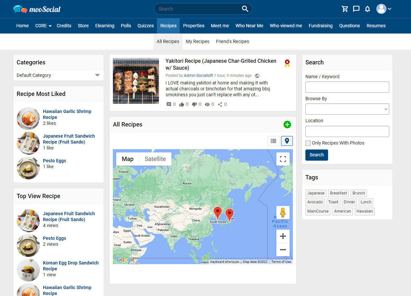
Task: Open Korean Egg Drop Sandwich Recipe
Action: (x=71, y=266)
